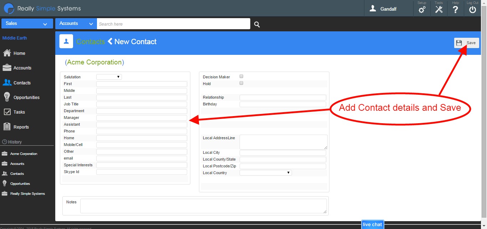487x229 pixels.
Task: Click the Notes text area
Action: tap(203, 206)
